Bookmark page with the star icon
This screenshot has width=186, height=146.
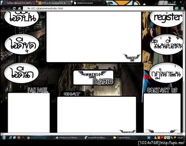[171, 8]
